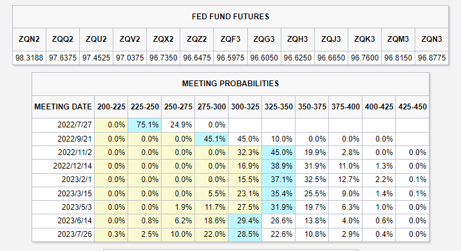Click the 38.9% cell for 2022/12/14
The image size is (461, 251).
pos(278,166)
